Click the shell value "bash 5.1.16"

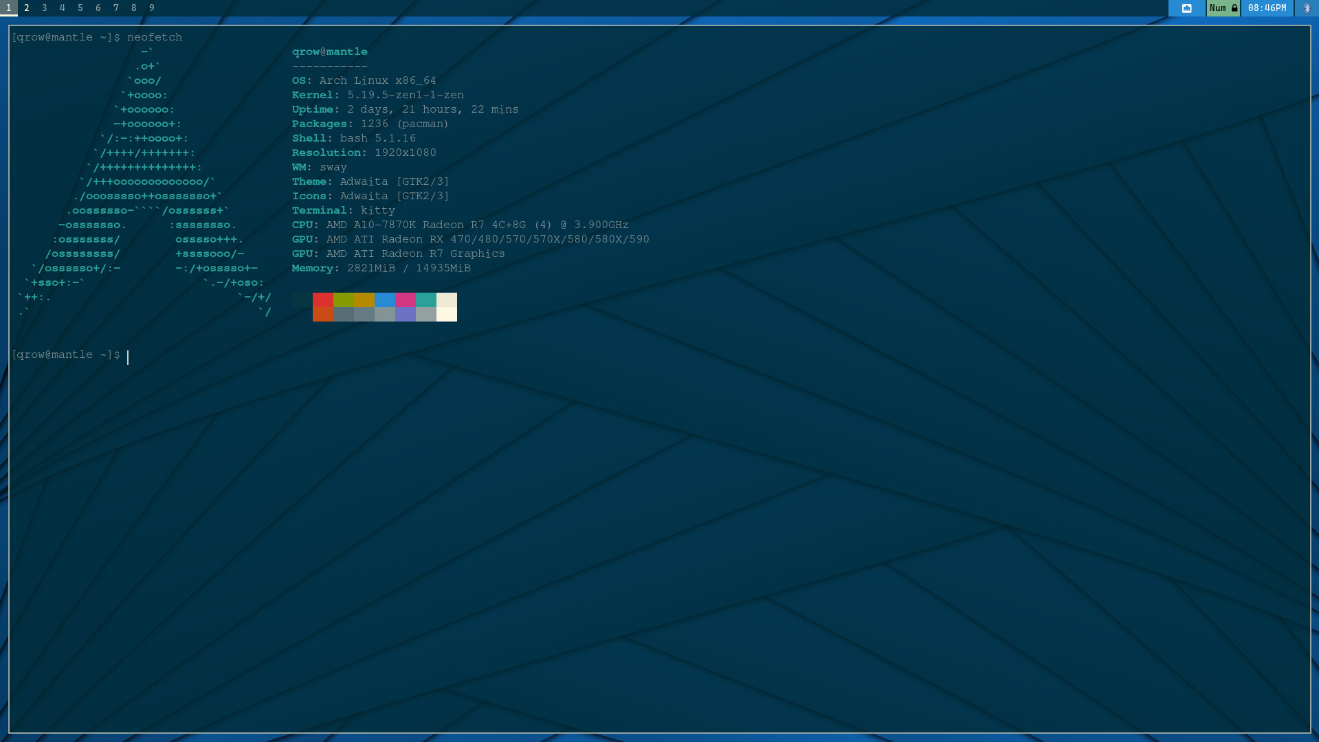378,138
